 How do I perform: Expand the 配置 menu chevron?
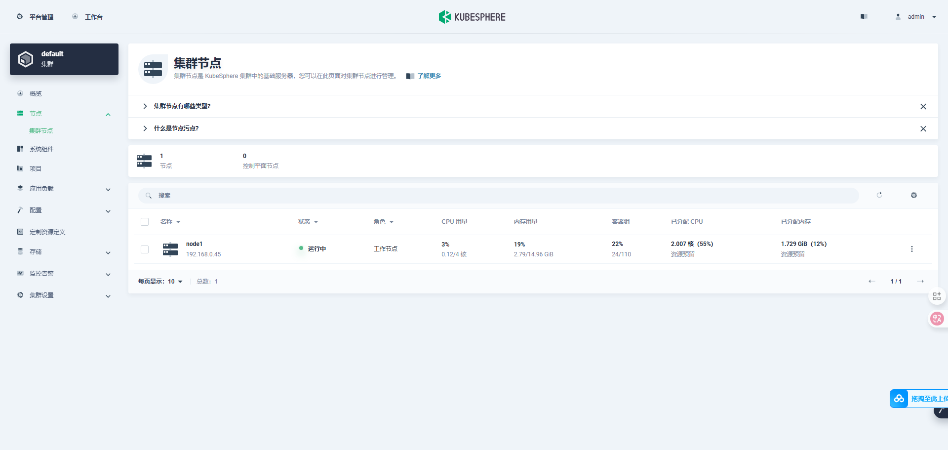click(108, 211)
